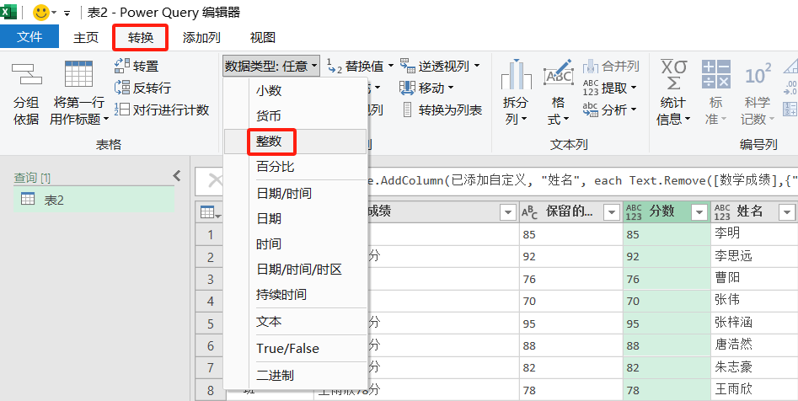Click the Excel app icon in title bar
This screenshot has height=401, width=798.
tap(8, 11)
